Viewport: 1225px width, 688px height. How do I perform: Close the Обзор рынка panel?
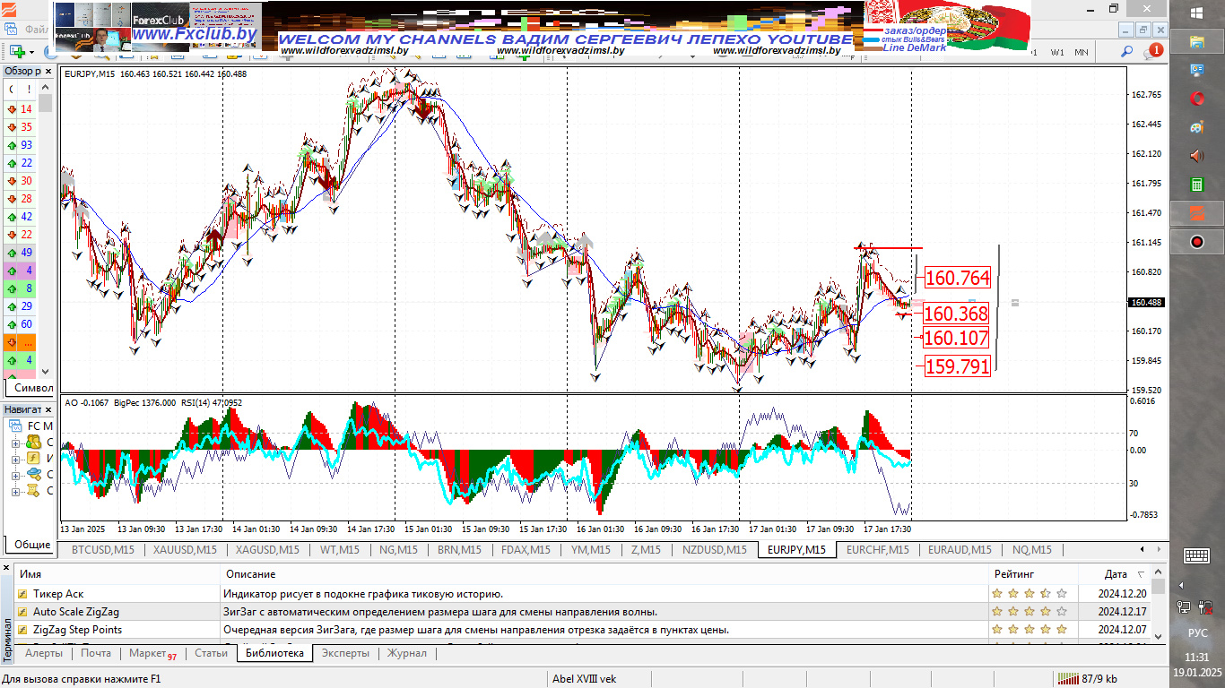pos(48,71)
